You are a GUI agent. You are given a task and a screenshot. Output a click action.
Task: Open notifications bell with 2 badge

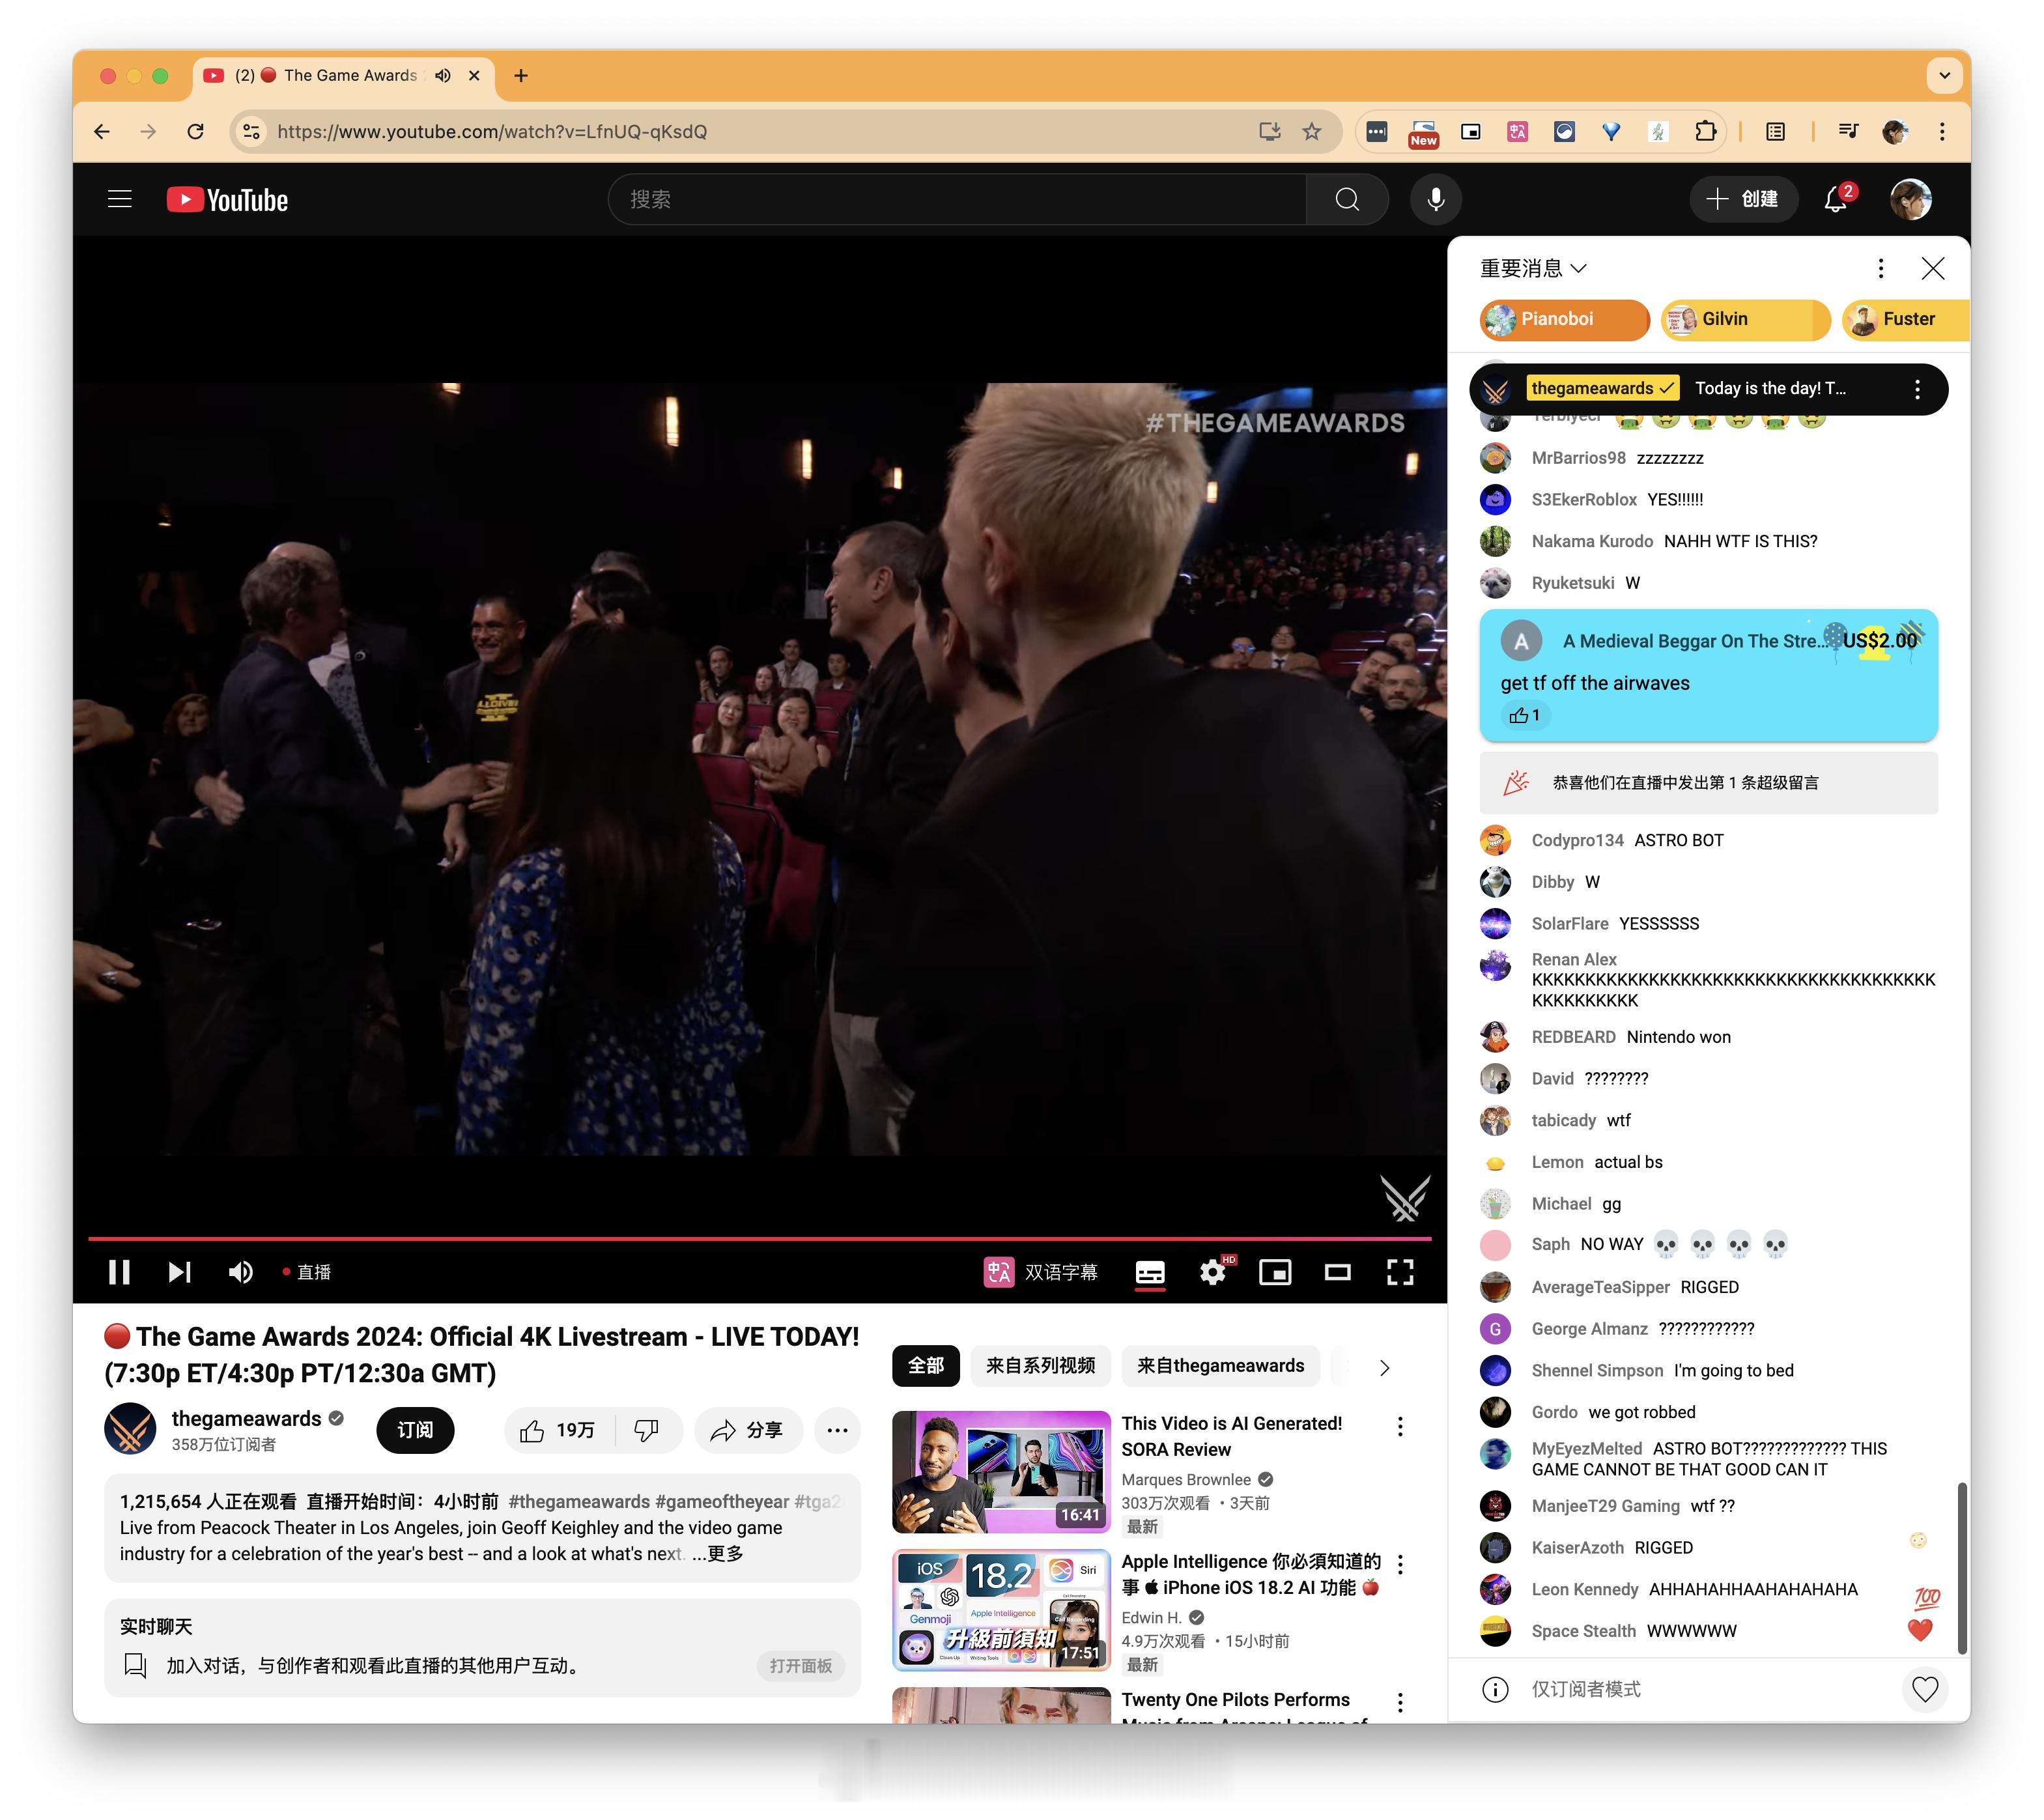(x=1836, y=199)
